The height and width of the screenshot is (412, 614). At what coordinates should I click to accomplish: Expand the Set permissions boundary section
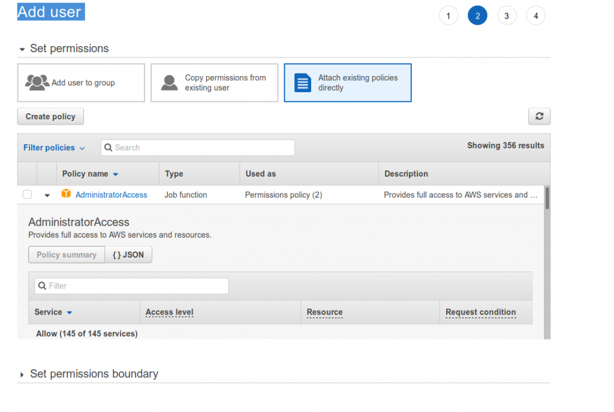(22, 374)
